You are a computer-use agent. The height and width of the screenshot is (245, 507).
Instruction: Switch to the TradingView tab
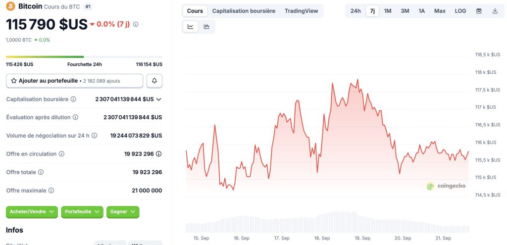(x=301, y=11)
